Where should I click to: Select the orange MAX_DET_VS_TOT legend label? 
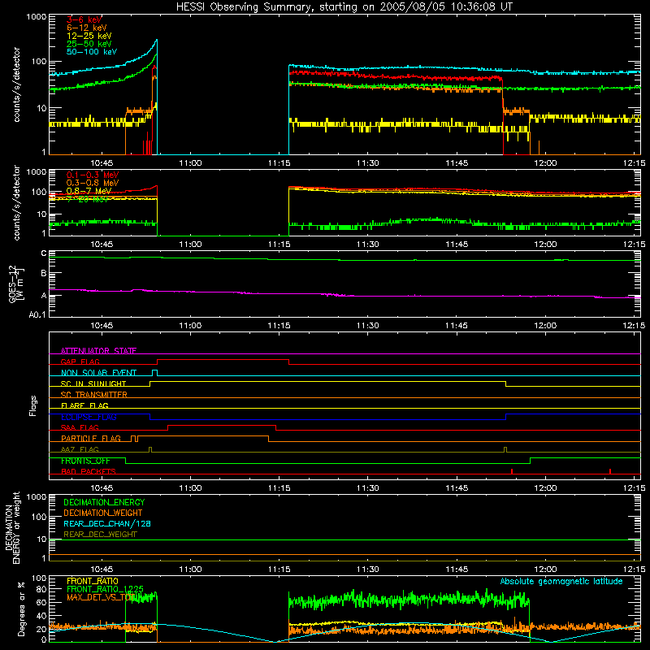coord(101,597)
